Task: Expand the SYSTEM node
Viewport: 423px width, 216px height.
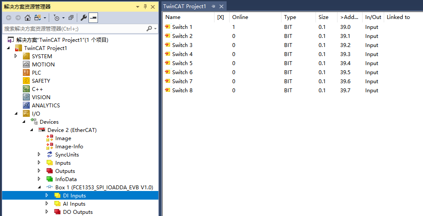Action: [16, 56]
